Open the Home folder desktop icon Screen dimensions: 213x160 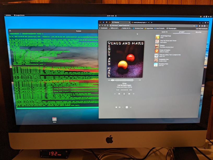coord(54,120)
